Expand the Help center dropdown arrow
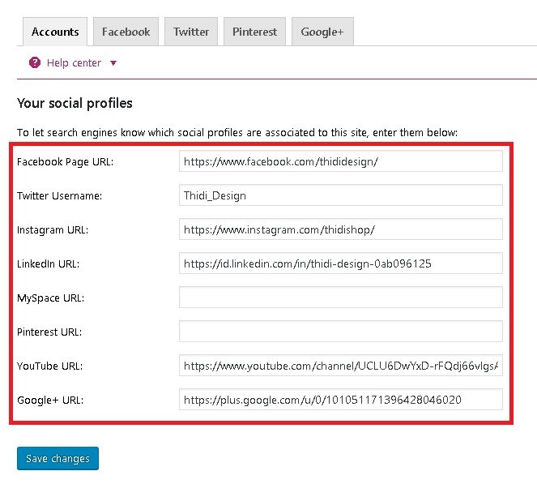Image resolution: width=537 pixels, height=484 pixels. pos(113,63)
